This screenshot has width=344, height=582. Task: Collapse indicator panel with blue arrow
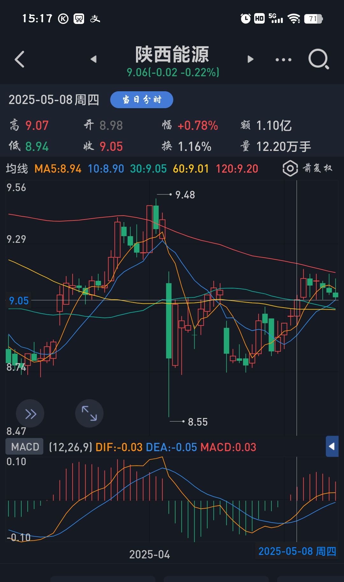coord(332,446)
